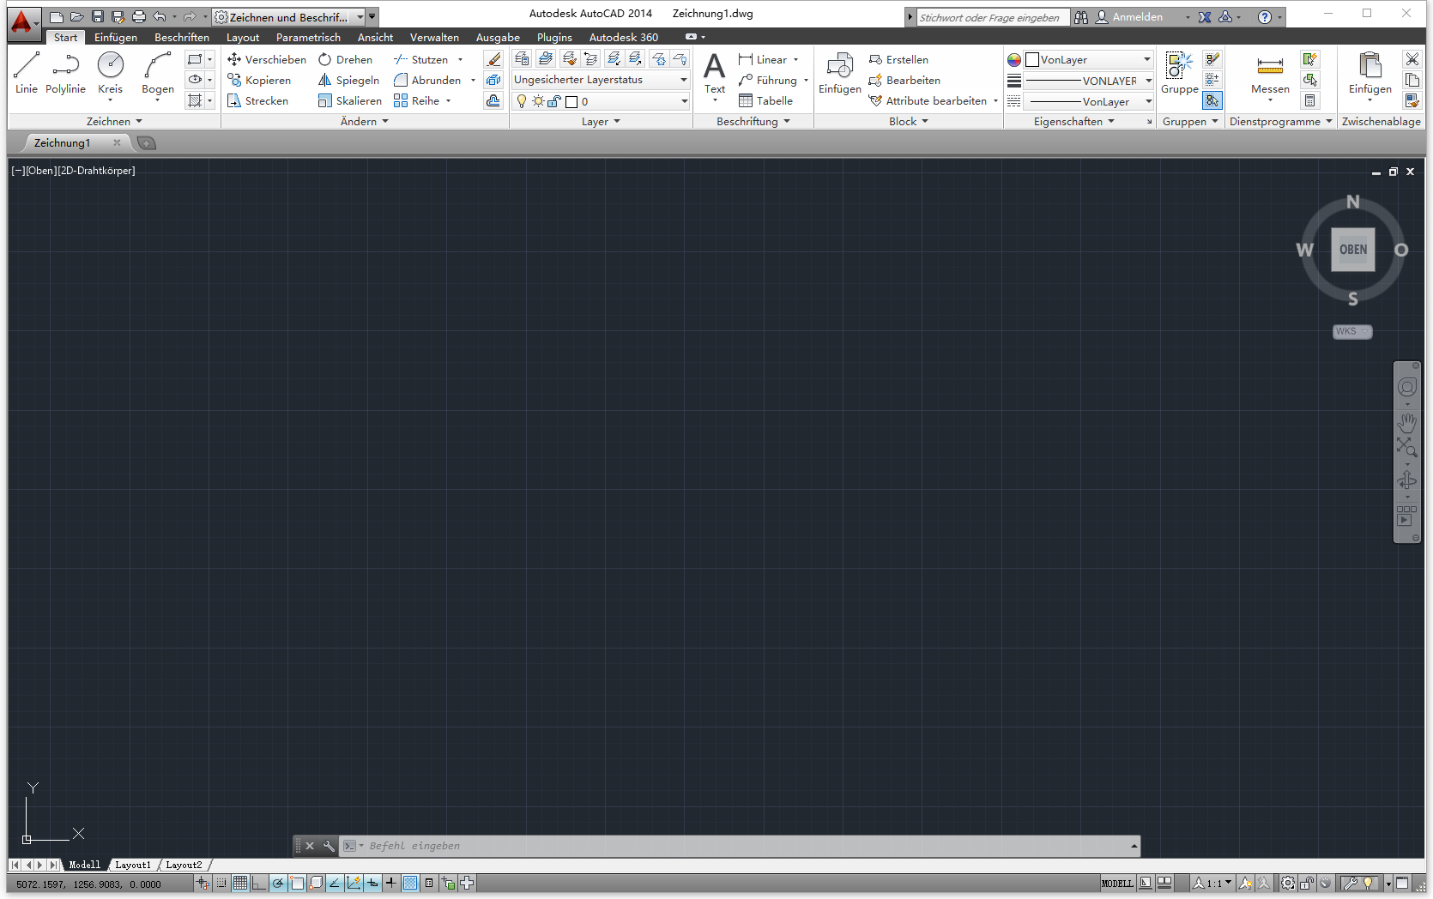
Task: Click the Gruppe group tool
Action: coord(1179,73)
